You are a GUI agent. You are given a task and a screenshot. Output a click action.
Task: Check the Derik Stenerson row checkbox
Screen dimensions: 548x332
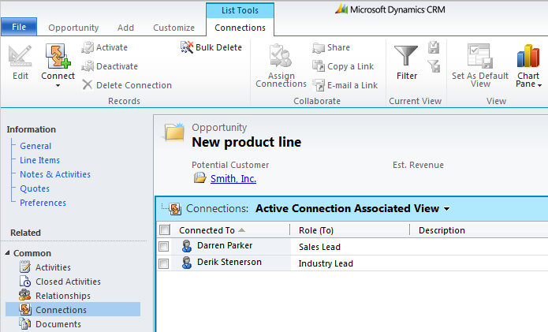click(x=164, y=263)
